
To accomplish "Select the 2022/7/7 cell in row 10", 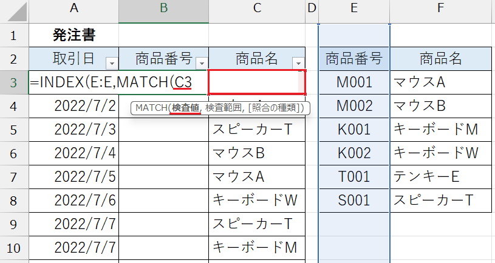I will tap(74, 248).
